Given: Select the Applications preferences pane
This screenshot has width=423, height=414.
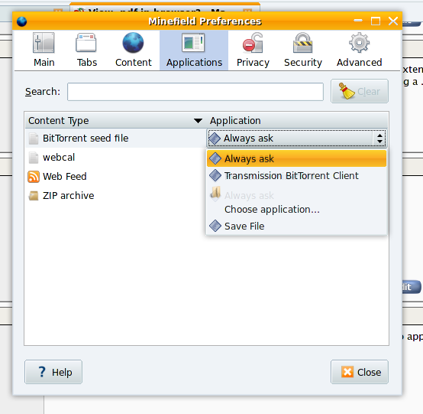Looking at the screenshot, I should 194,50.
